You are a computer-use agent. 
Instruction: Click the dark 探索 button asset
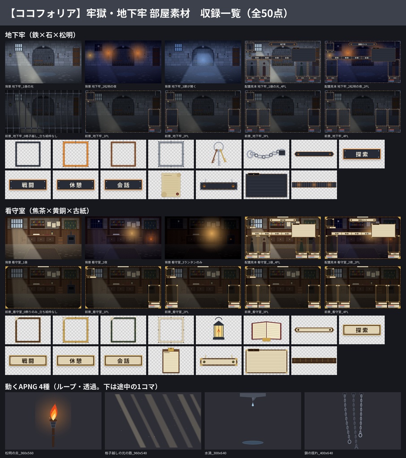tap(362, 154)
